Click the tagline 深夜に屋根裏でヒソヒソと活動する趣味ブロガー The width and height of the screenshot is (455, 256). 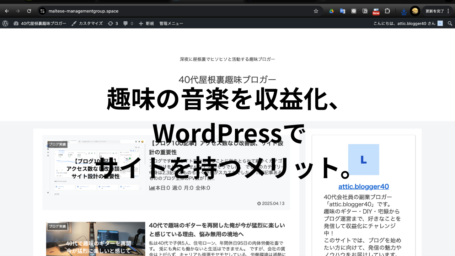pos(227,59)
